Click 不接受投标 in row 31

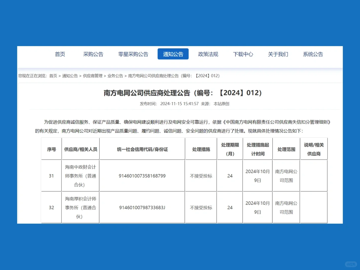tap(201, 176)
